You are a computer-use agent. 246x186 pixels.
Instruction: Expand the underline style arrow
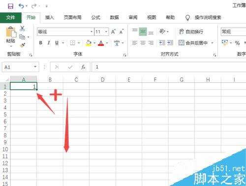tap(63, 43)
